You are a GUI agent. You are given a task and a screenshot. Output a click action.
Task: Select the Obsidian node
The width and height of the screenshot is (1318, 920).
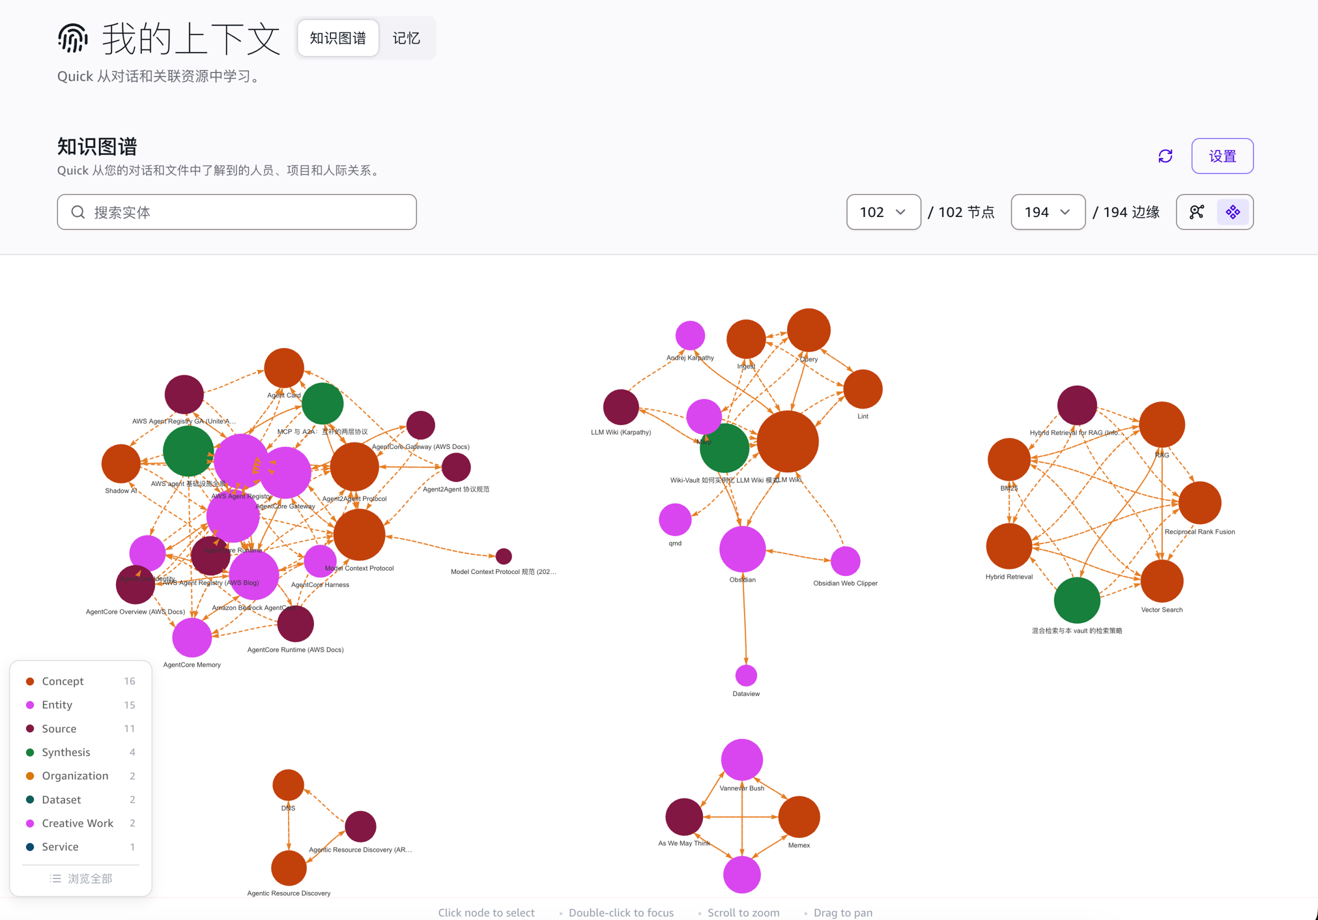pos(742,549)
